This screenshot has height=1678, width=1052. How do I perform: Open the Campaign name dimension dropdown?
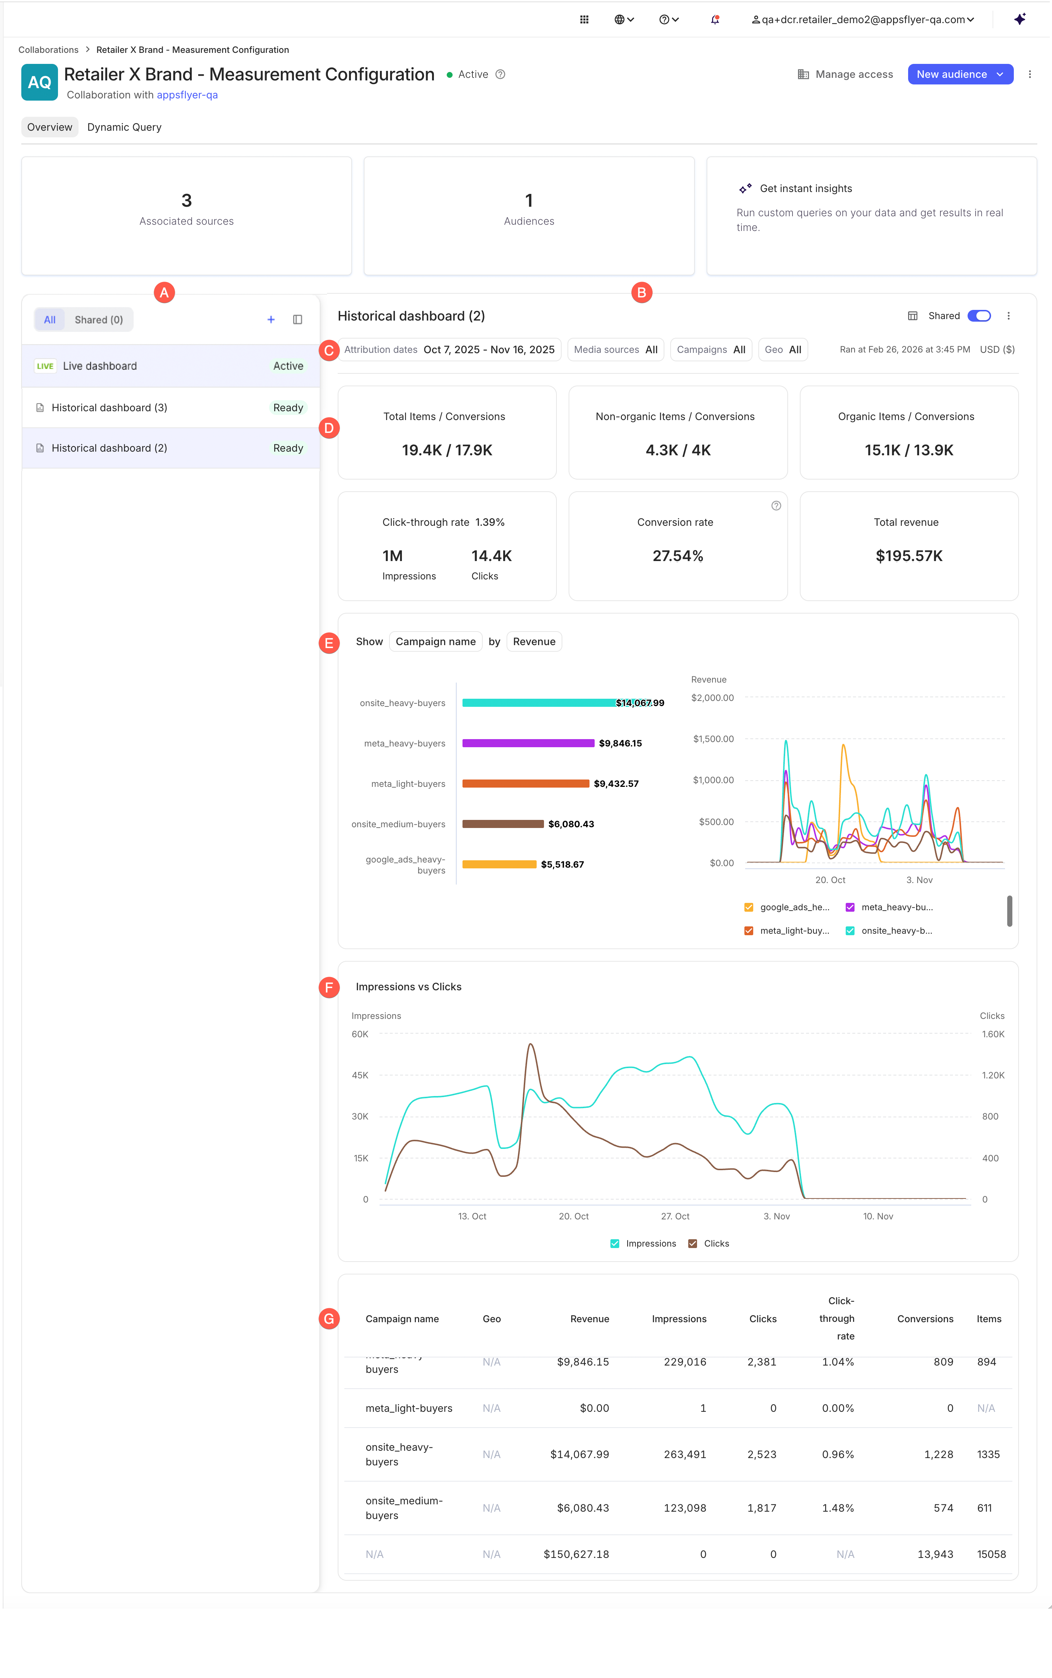click(436, 642)
